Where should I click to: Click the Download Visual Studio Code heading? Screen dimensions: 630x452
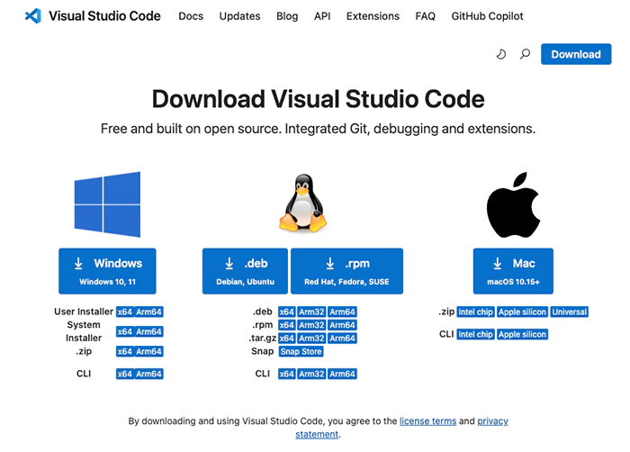(x=319, y=99)
